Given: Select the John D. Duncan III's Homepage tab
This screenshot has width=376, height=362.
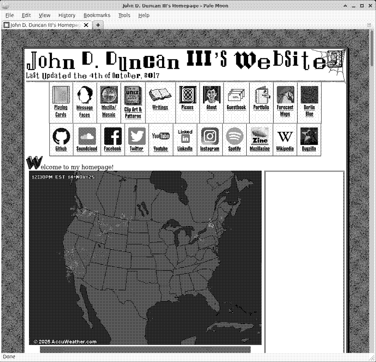Looking at the screenshot, I should coord(45,25).
